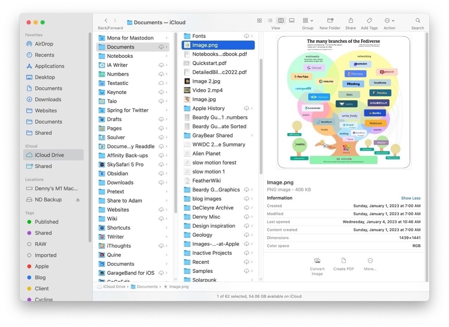449x327 pixels.
Task: Share Image.png using the Share icon
Action: click(350, 20)
